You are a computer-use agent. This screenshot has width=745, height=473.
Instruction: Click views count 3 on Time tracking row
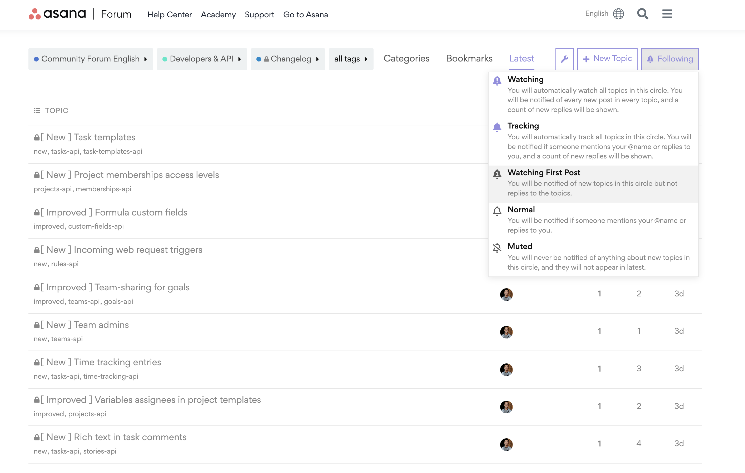639,369
